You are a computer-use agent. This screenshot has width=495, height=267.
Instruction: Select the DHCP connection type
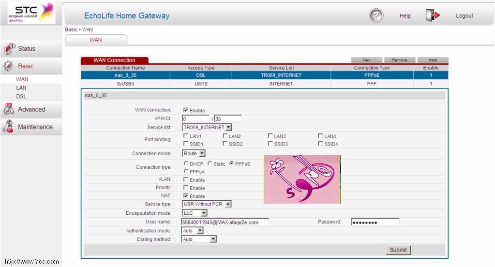click(186, 163)
